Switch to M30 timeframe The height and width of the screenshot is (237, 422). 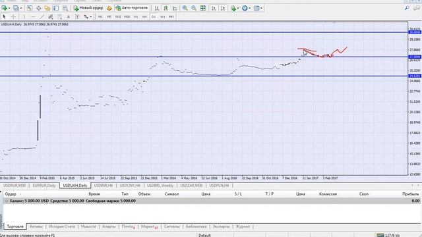[x=127, y=16]
